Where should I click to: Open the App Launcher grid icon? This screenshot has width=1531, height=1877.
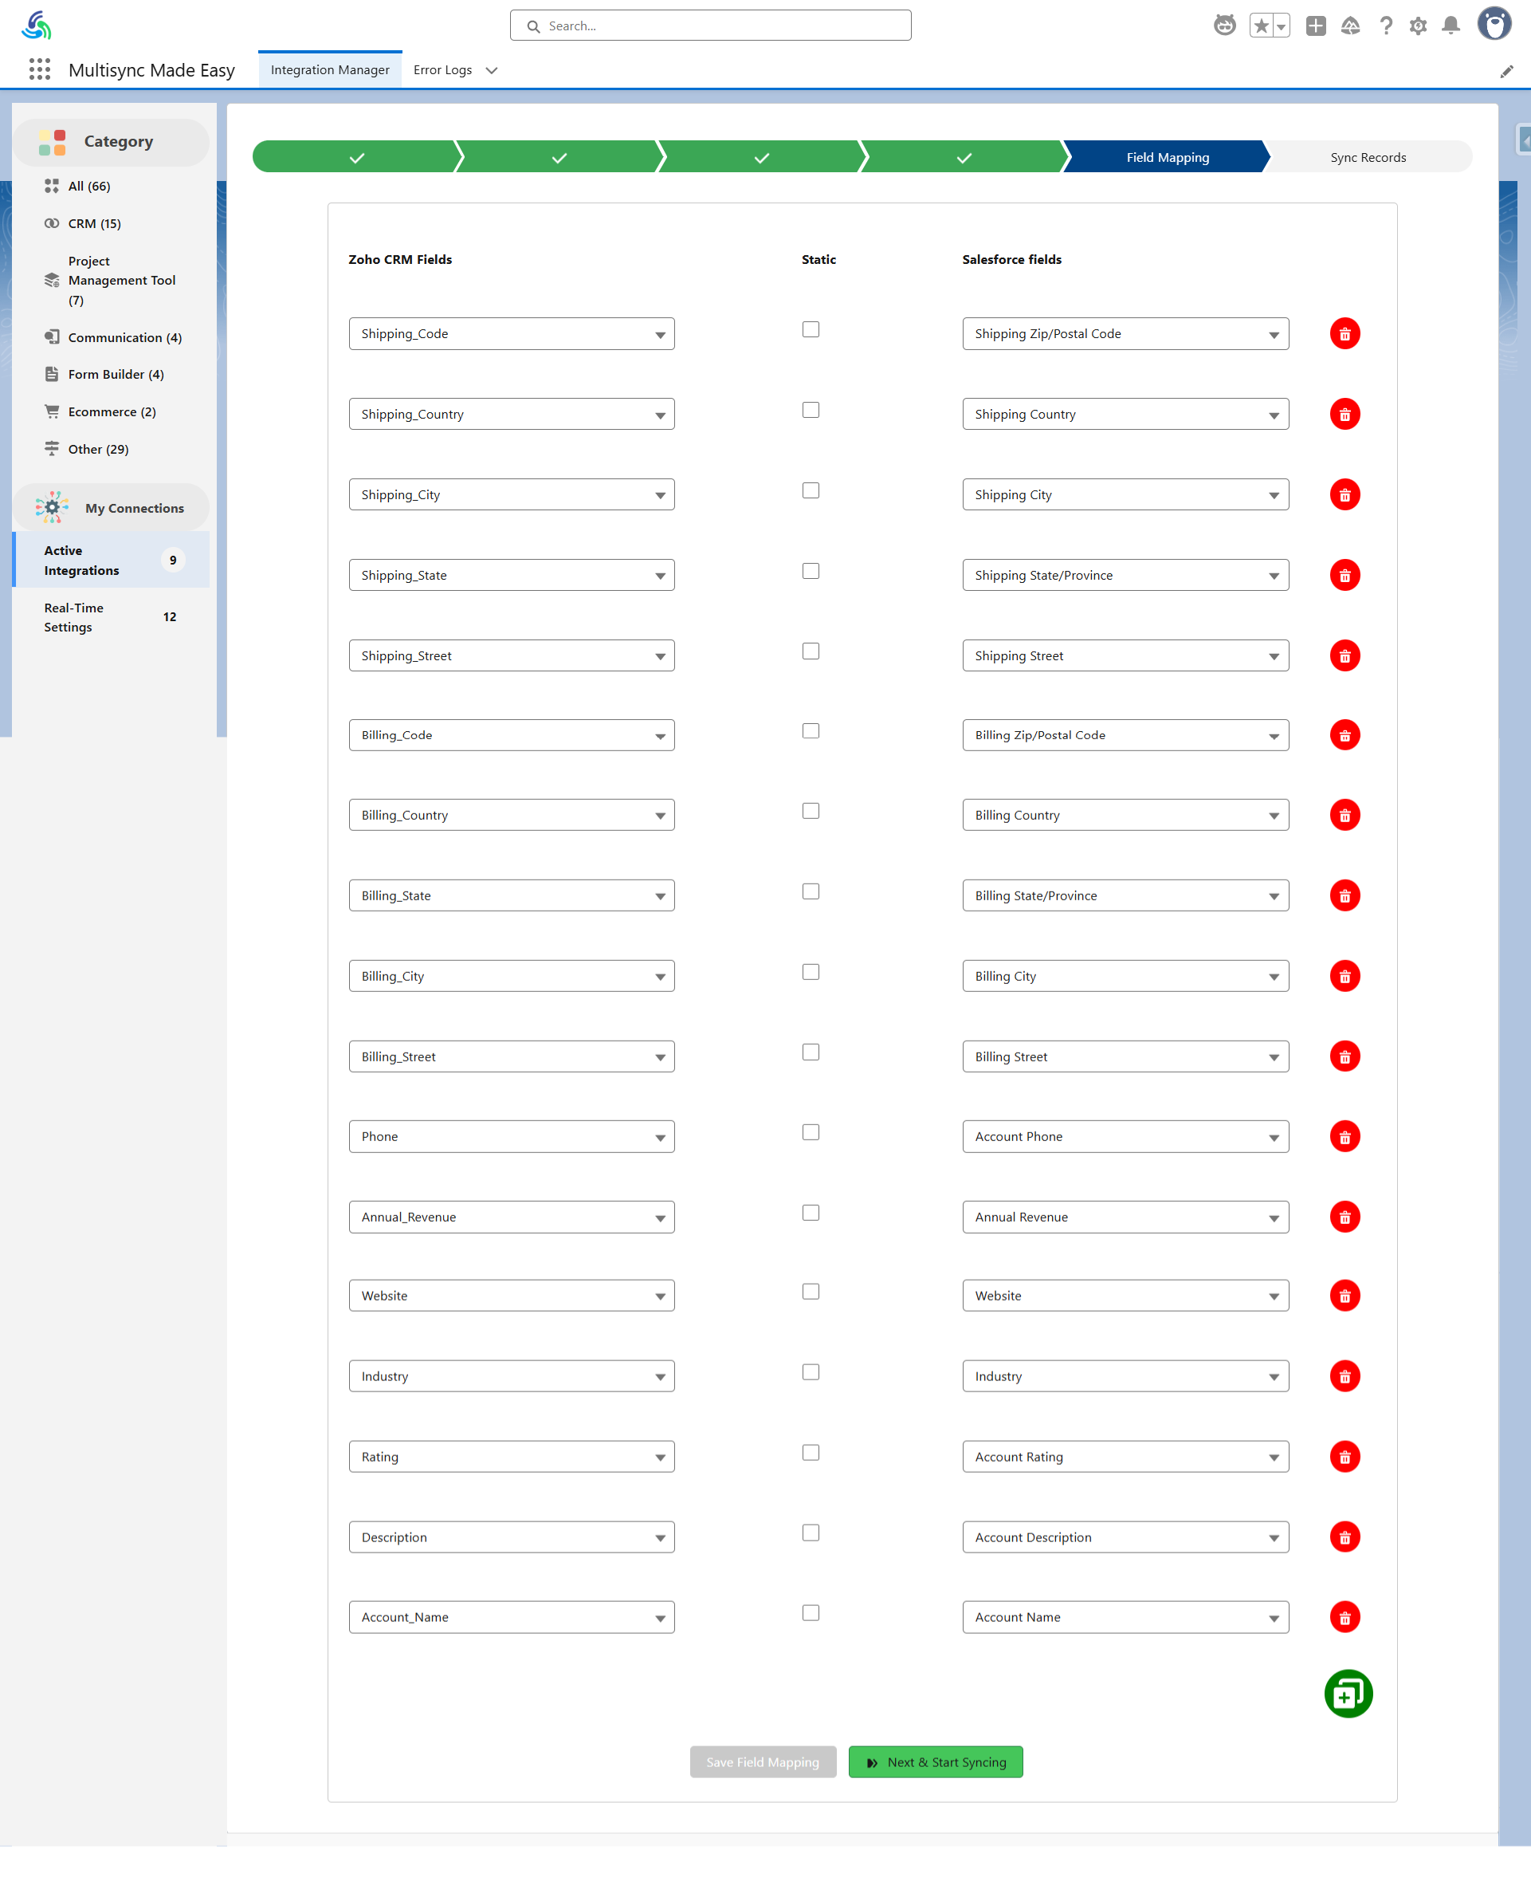(39, 69)
